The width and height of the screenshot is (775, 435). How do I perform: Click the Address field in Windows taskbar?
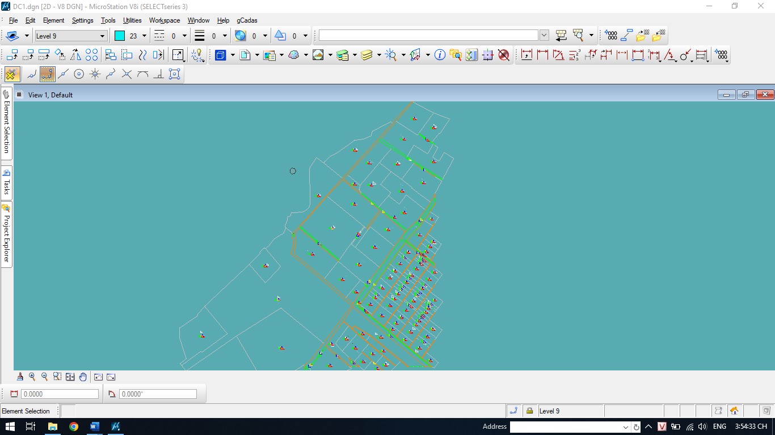tap(567, 427)
